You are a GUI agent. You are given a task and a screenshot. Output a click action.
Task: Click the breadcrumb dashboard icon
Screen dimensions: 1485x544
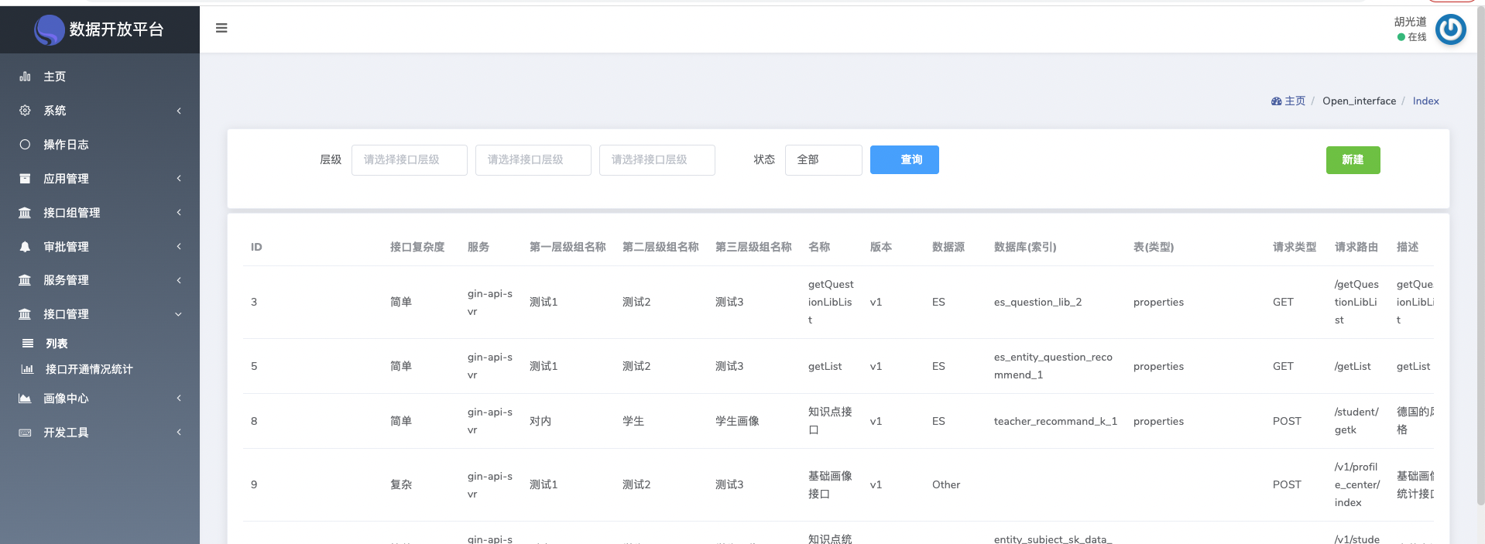[1276, 101]
